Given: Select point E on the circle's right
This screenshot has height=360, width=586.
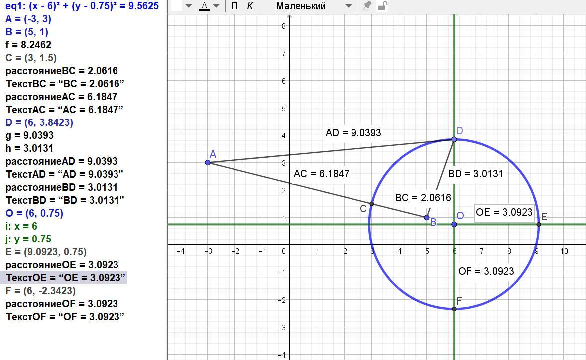Looking at the screenshot, I should pos(539,224).
